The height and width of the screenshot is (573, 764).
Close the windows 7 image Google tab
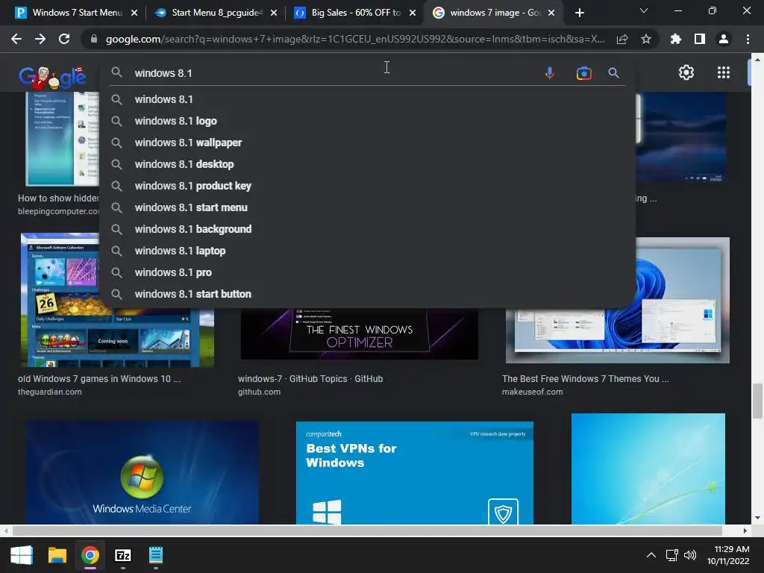click(551, 13)
